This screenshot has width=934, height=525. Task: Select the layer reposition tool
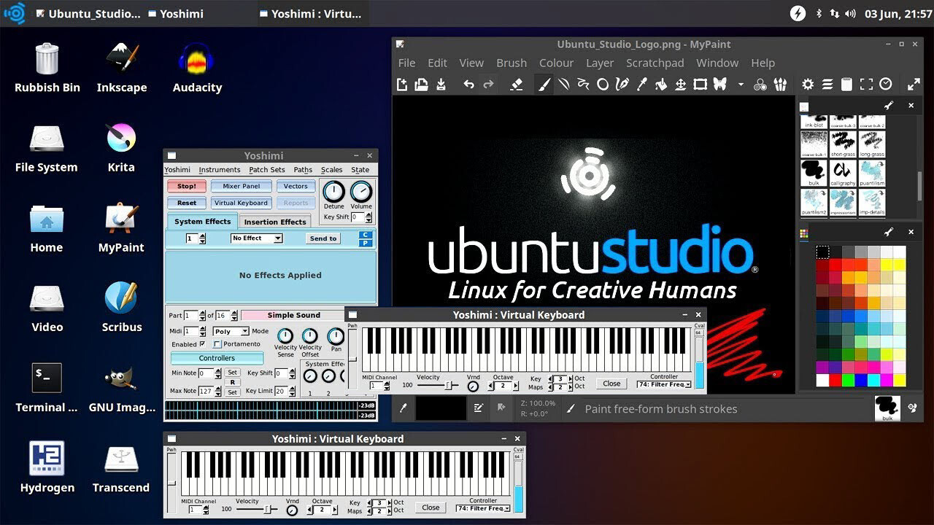(680, 85)
